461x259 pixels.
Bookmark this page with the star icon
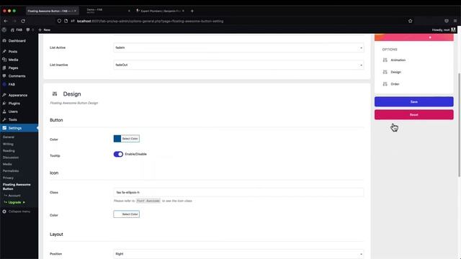point(410,21)
